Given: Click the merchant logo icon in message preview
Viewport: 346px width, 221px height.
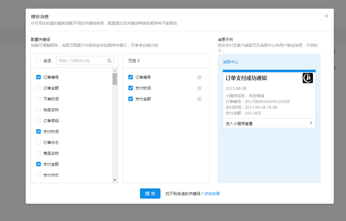Looking at the screenshot, I should (x=307, y=78).
